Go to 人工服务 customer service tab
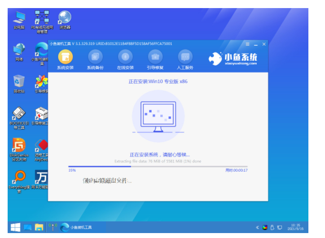This screenshot has width=325, height=238. pos(185,57)
